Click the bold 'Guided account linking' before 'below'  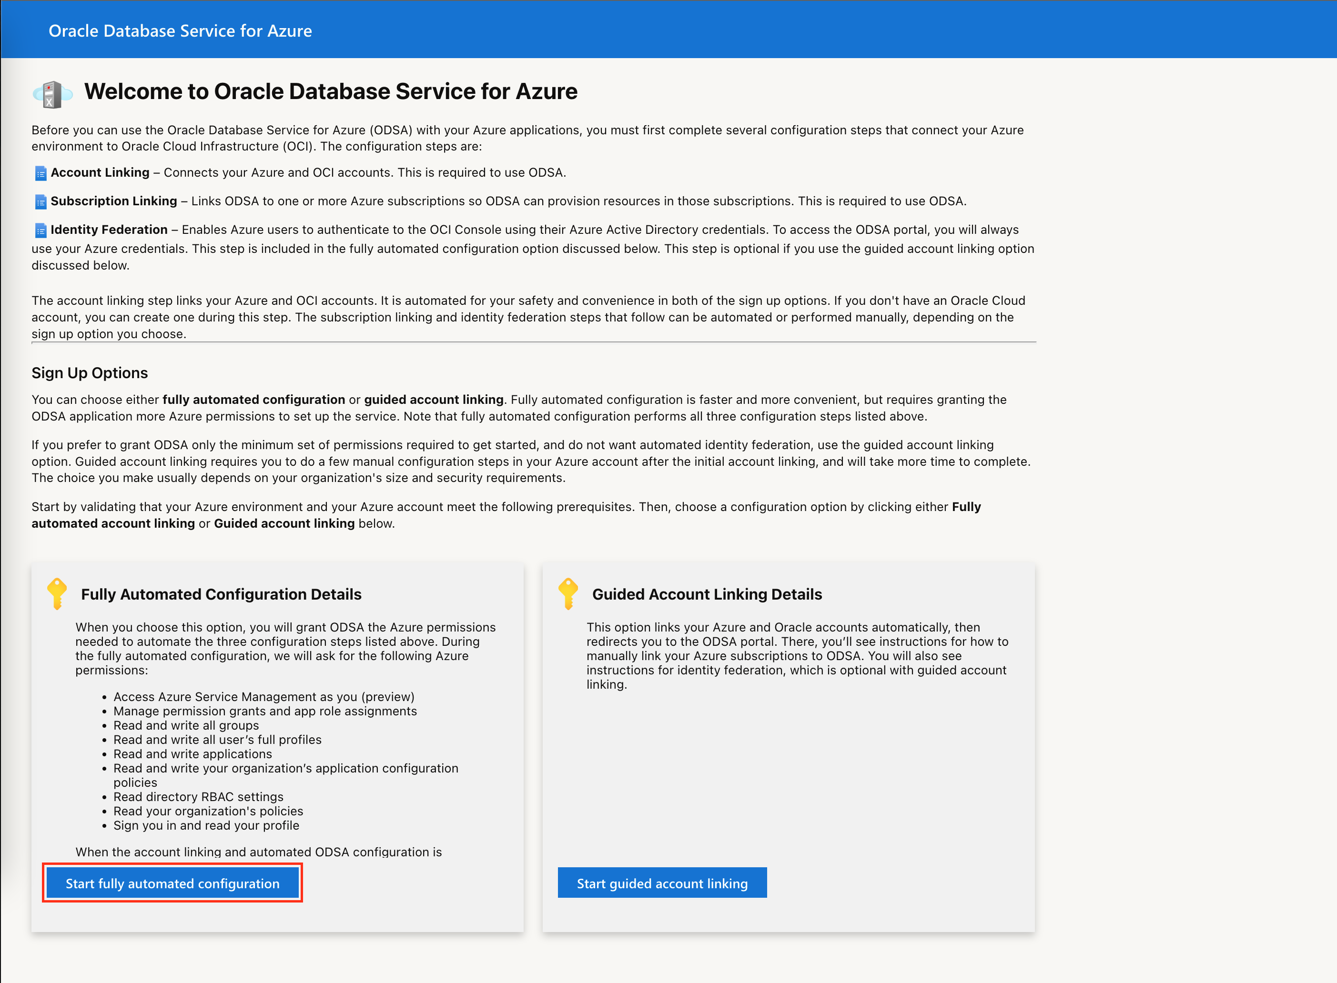(x=284, y=523)
